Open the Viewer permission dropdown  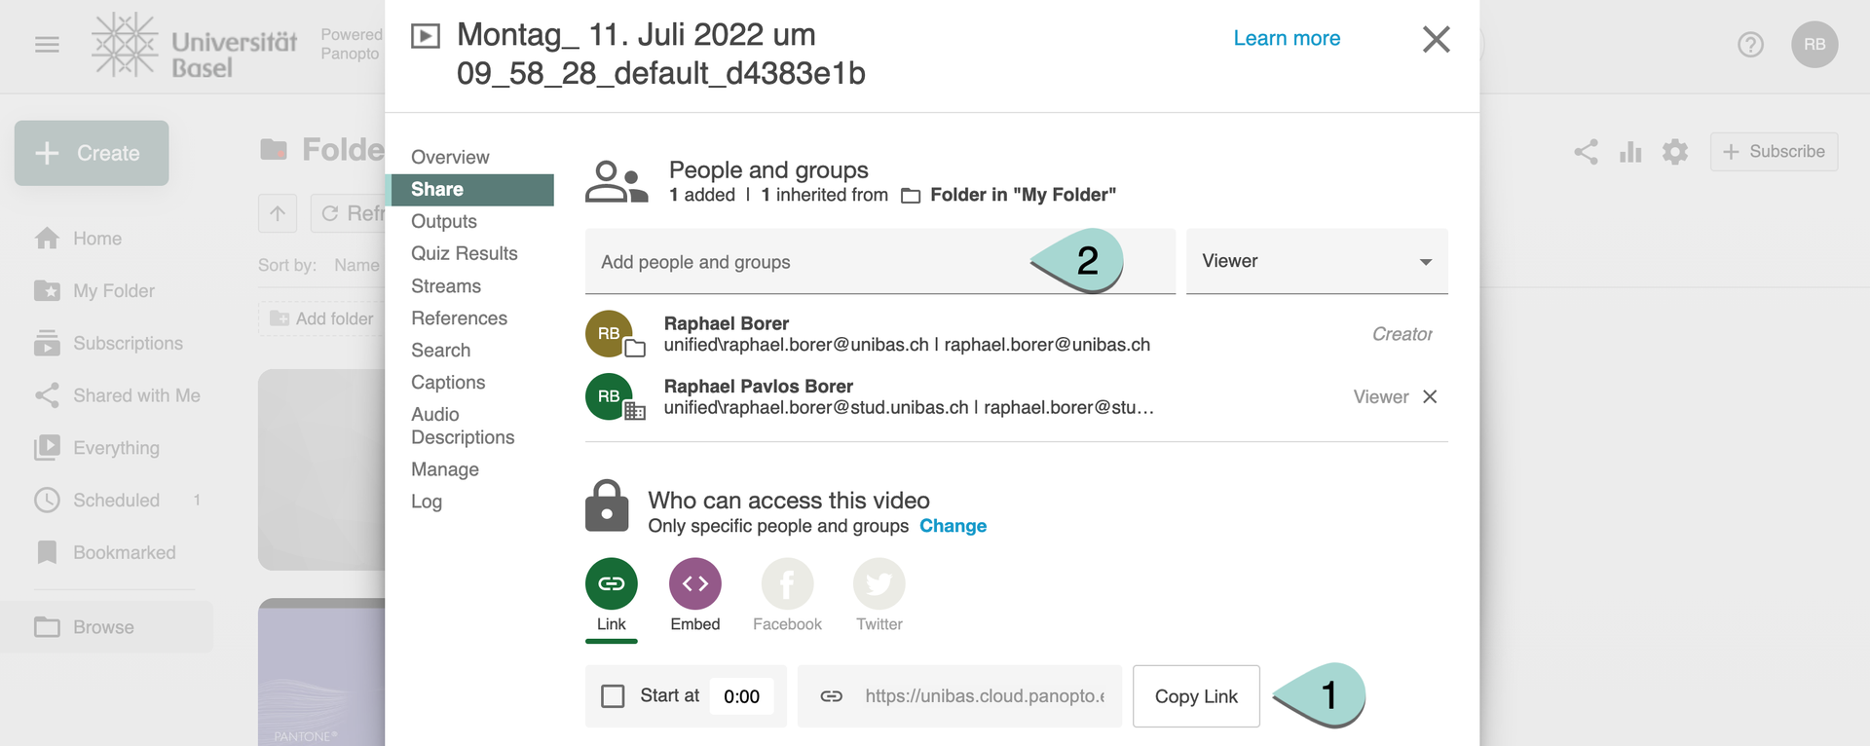(1317, 261)
